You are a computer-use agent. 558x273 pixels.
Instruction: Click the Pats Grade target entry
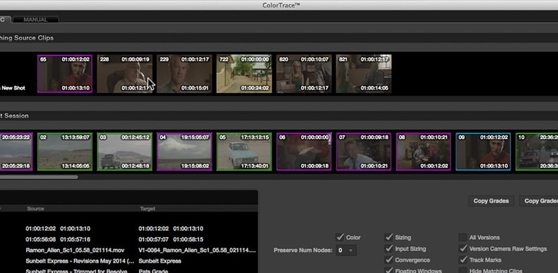[154, 271]
